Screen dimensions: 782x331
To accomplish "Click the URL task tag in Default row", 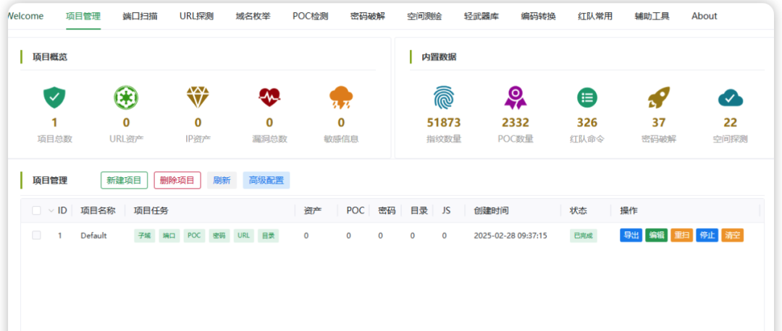I will [244, 236].
